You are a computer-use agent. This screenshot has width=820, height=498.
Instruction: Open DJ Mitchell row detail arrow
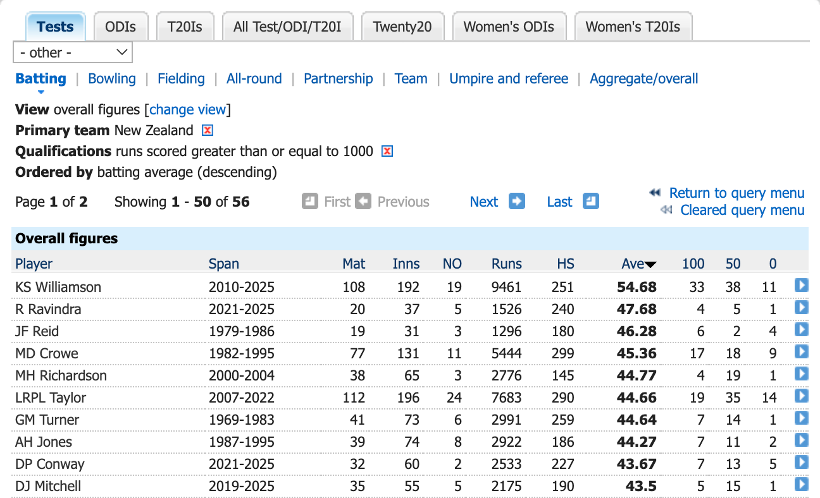801,485
